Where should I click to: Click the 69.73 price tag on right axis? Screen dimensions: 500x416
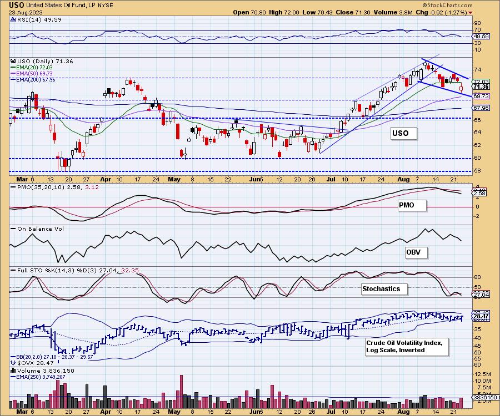[481, 96]
